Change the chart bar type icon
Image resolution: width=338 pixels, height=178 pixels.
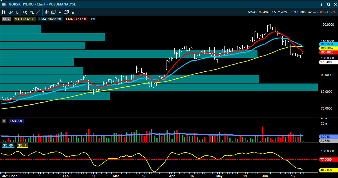point(3,12)
